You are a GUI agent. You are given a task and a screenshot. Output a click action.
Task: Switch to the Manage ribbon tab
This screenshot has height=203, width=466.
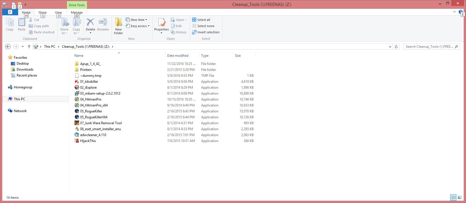77,12
